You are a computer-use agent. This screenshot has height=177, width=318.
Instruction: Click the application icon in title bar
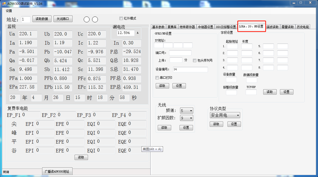(x=4, y=3)
